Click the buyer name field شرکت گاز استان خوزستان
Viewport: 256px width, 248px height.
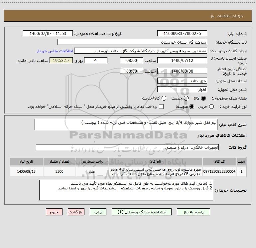coord(132,42)
